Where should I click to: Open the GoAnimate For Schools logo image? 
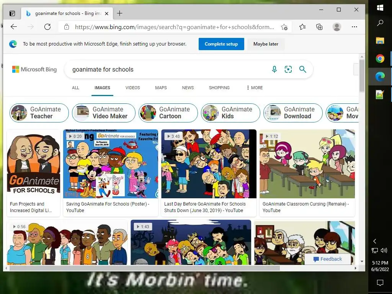click(x=34, y=164)
